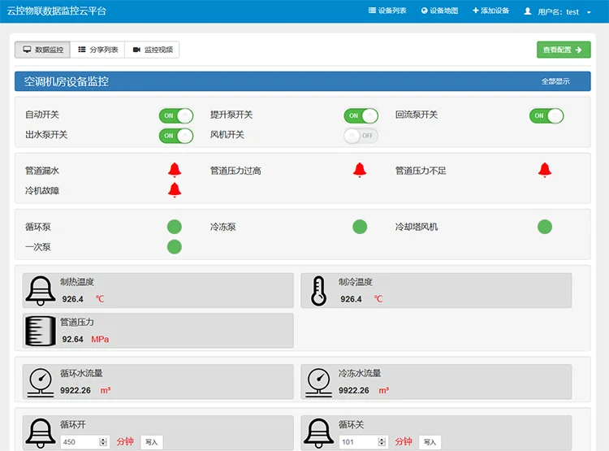609x451 pixels.
Task: Click 写入 button for 循环关
Action: point(430,442)
